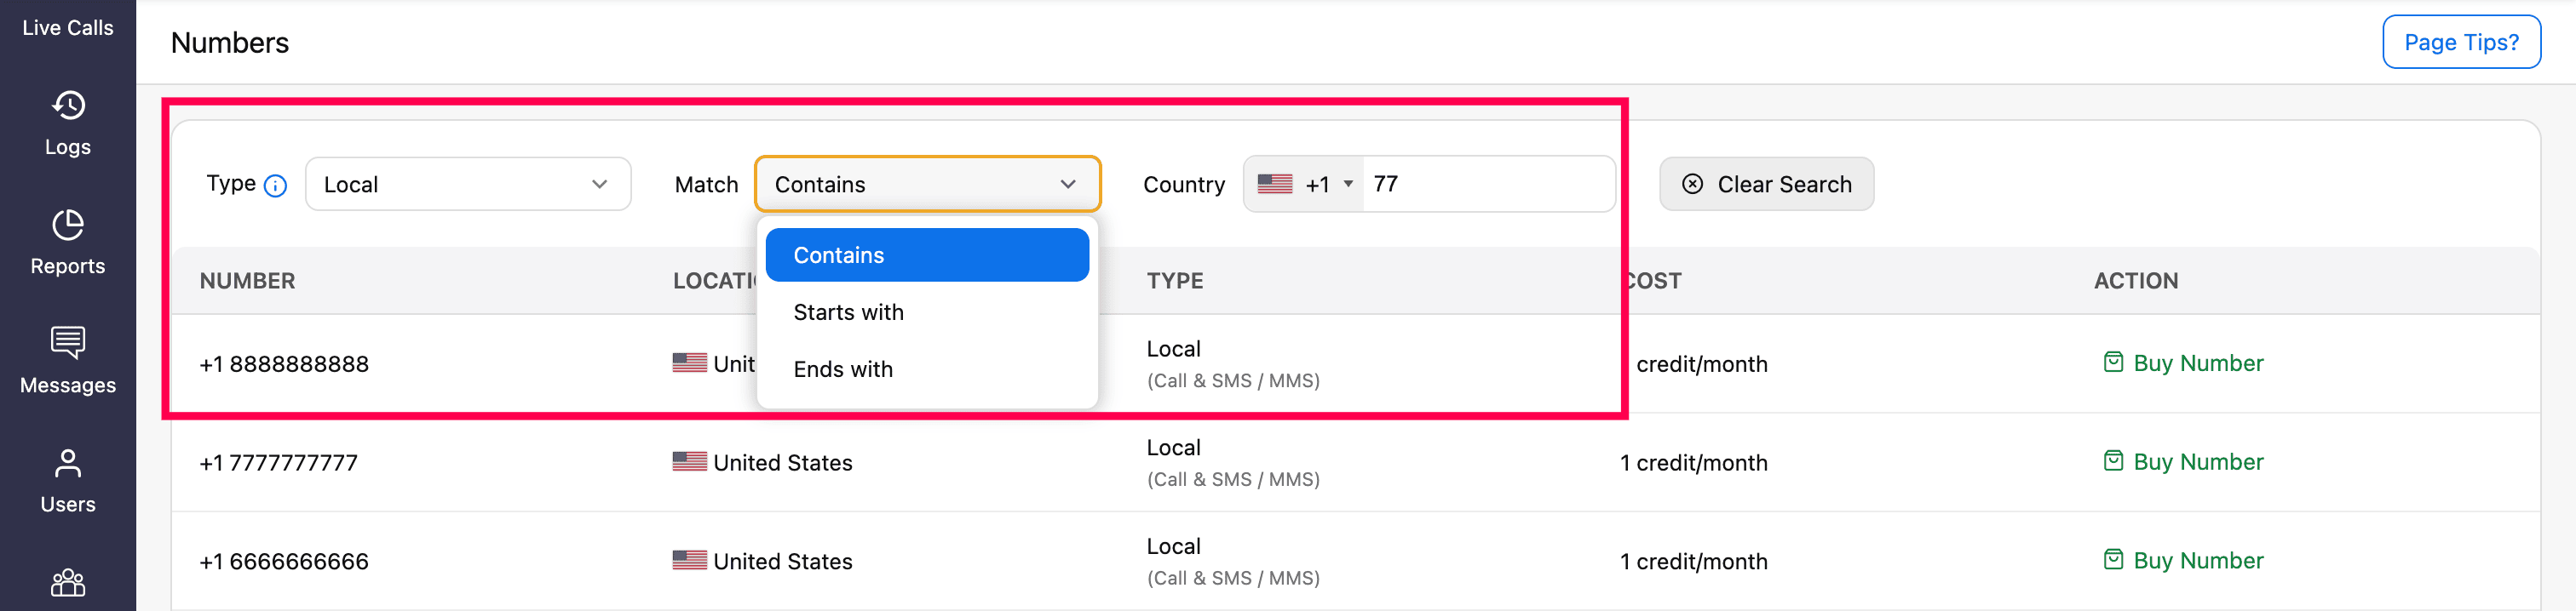This screenshot has height=611, width=2576.
Task: Click the Clear Search X icon
Action: (1692, 184)
